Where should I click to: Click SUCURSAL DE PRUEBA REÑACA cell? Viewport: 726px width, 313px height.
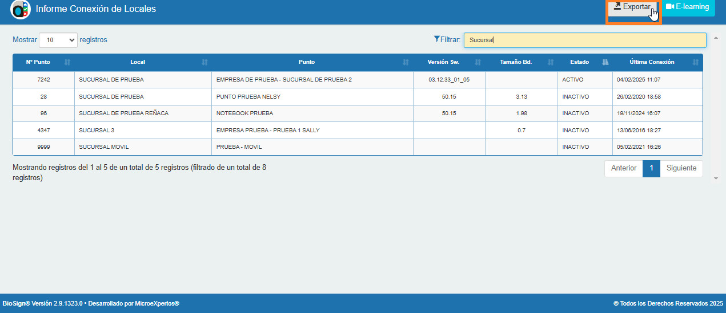click(x=143, y=113)
